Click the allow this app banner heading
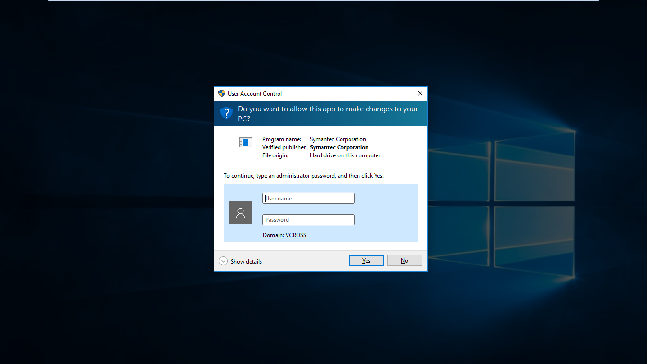Screen dimensions: 647x364 point(328,113)
